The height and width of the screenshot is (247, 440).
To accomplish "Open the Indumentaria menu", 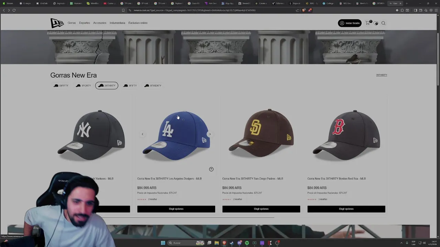I will pos(117,23).
